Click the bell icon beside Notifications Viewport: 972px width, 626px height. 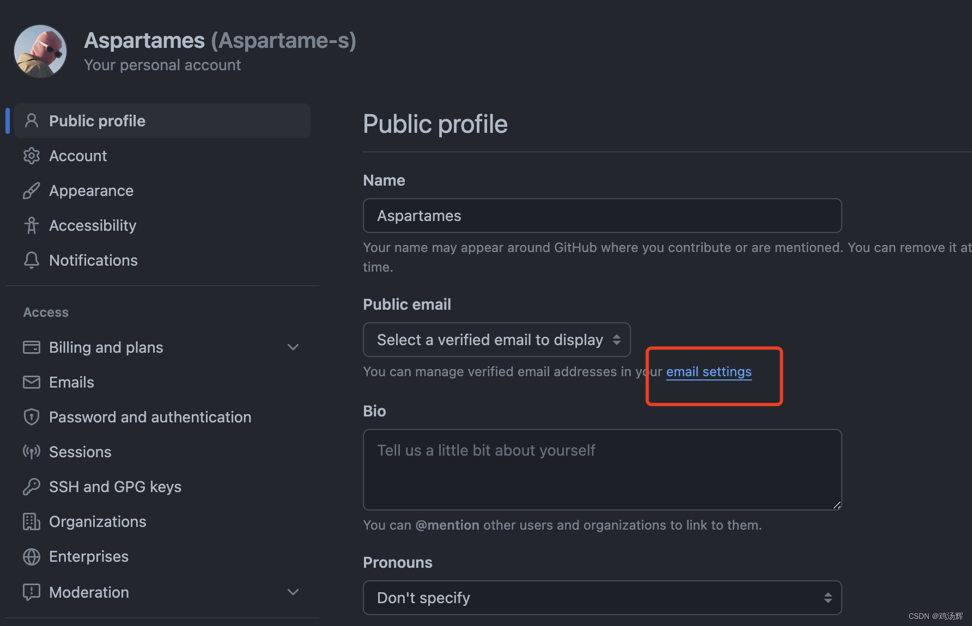pyautogui.click(x=32, y=260)
